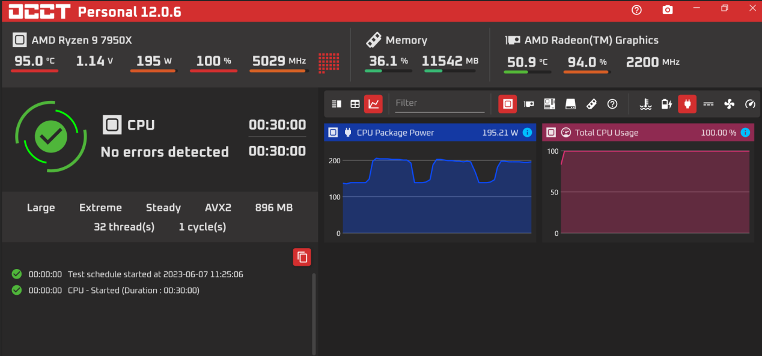
Task: Copy the test log to clipboard
Action: point(302,258)
